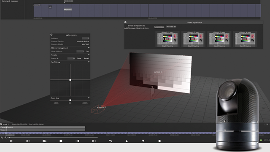270x152 pixels.
Task: Click Recall preset button
Action: click(x=86, y=58)
